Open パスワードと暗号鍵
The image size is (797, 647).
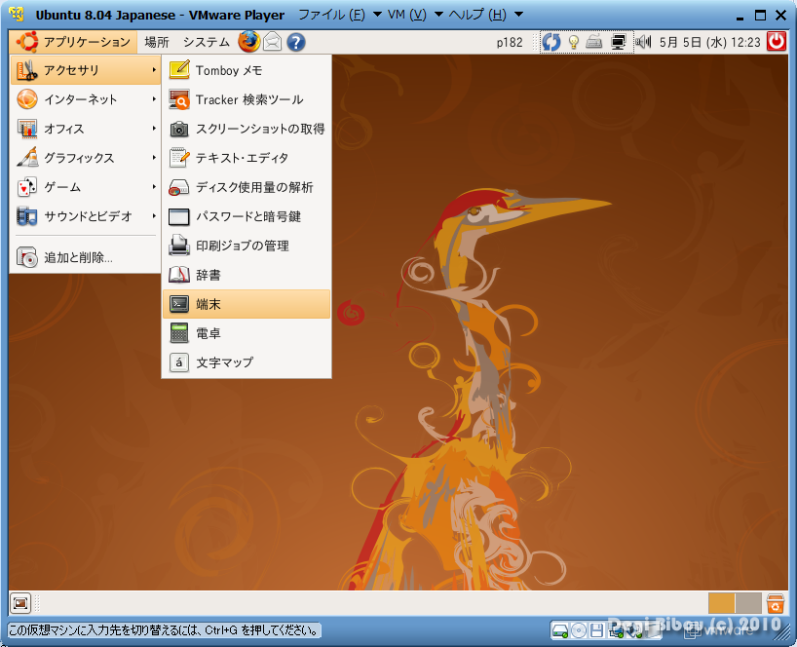[247, 216]
